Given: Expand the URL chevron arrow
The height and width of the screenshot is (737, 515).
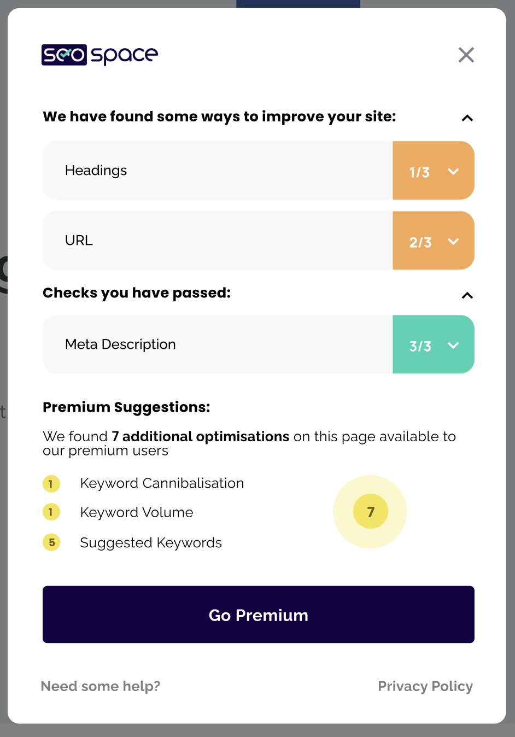Looking at the screenshot, I should coord(453,241).
